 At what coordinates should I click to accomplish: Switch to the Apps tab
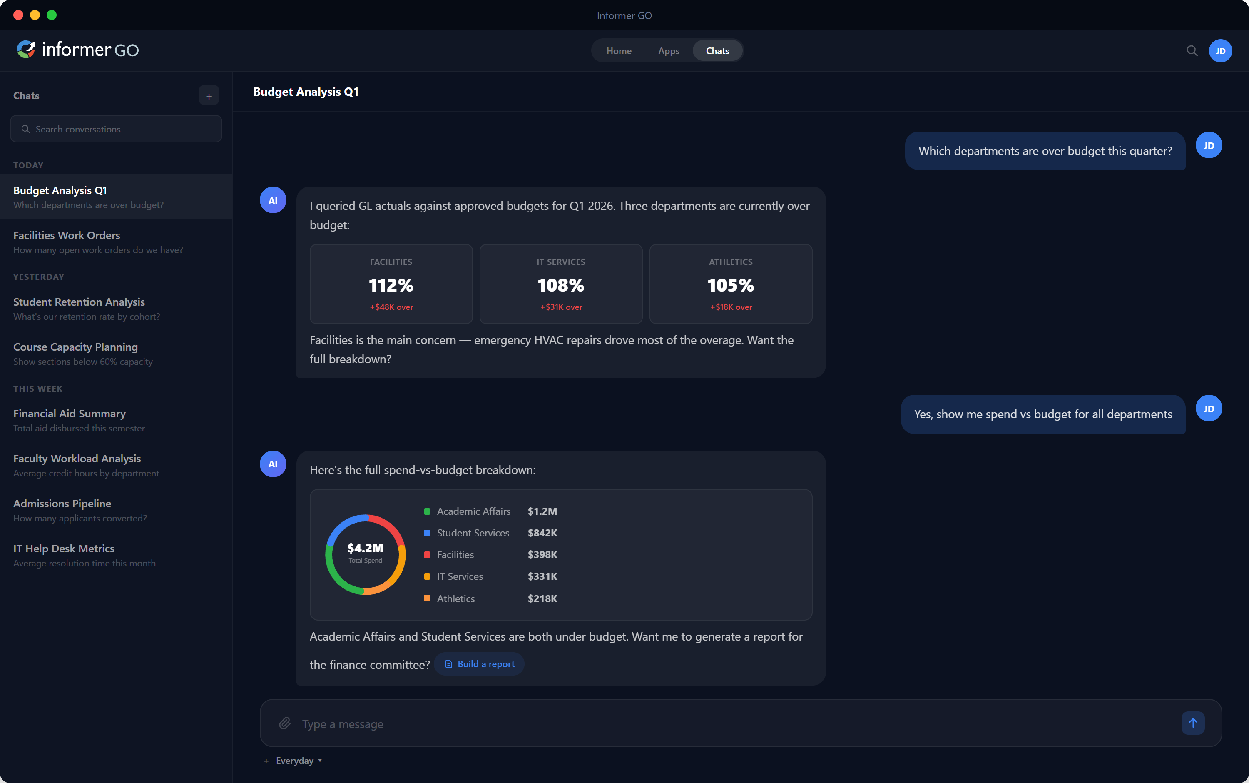click(x=668, y=51)
